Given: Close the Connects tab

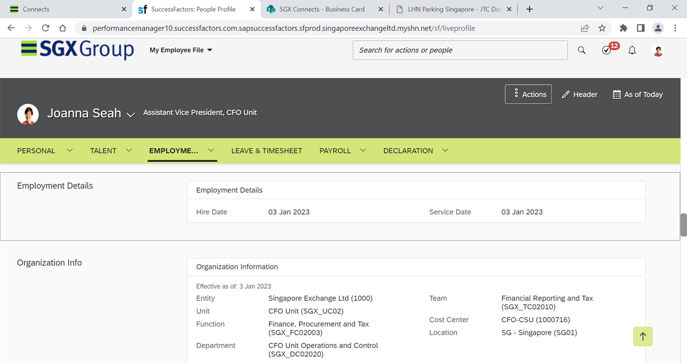Looking at the screenshot, I should (124, 9).
